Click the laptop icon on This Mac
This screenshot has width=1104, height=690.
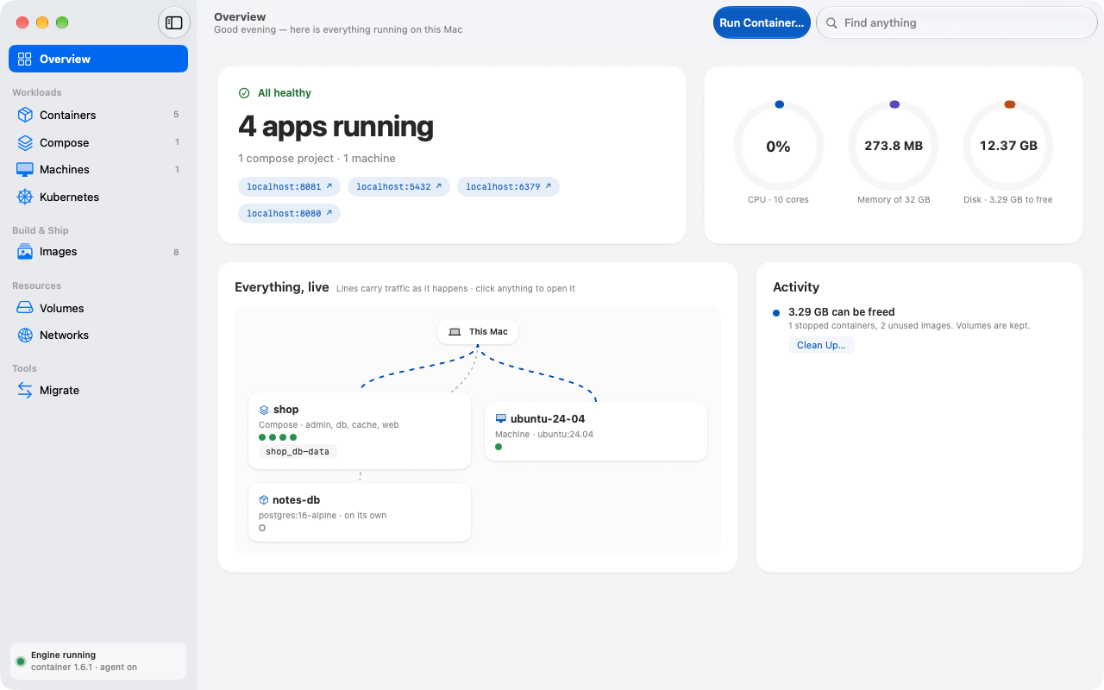pos(455,331)
